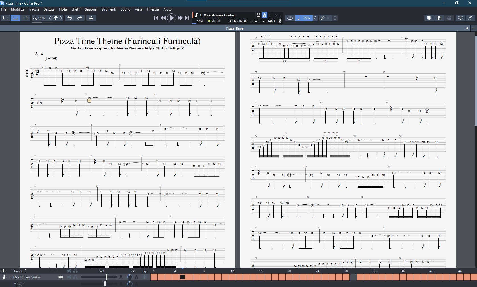Add a new document tab
This screenshot has height=287, width=477.
(x=474, y=28)
